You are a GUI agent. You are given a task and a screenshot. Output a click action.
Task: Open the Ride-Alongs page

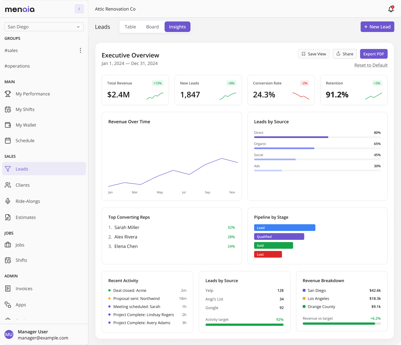[x=44, y=201]
